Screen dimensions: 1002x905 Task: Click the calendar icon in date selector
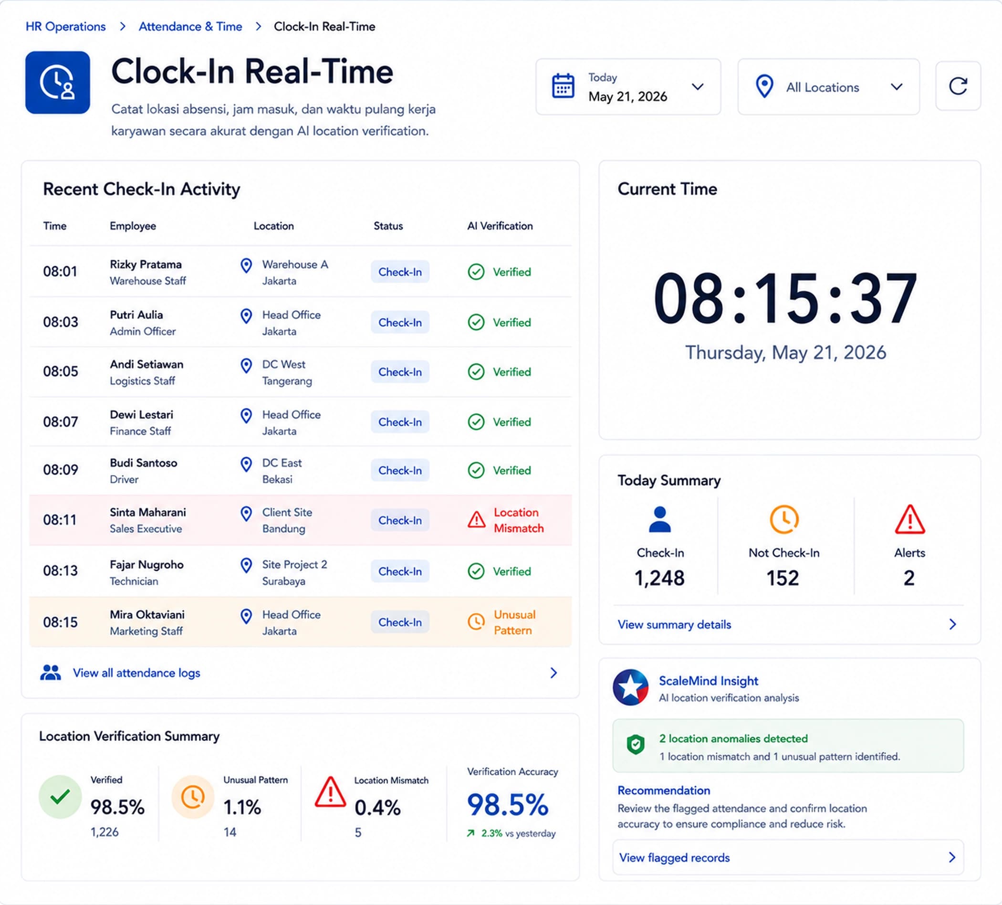(x=563, y=86)
